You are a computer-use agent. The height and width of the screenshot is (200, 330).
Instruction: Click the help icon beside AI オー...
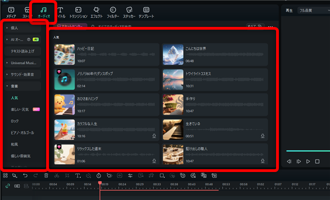coord(29,40)
